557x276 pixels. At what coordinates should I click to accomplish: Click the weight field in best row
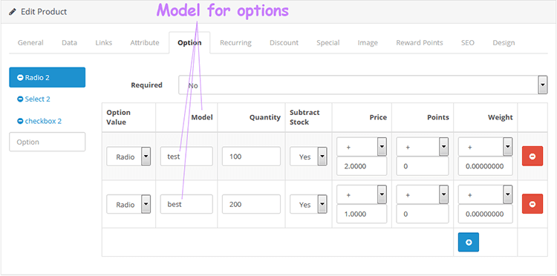[x=485, y=214]
